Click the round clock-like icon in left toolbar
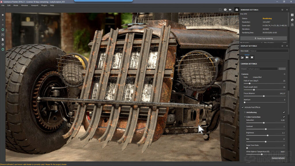 point(3,44)
